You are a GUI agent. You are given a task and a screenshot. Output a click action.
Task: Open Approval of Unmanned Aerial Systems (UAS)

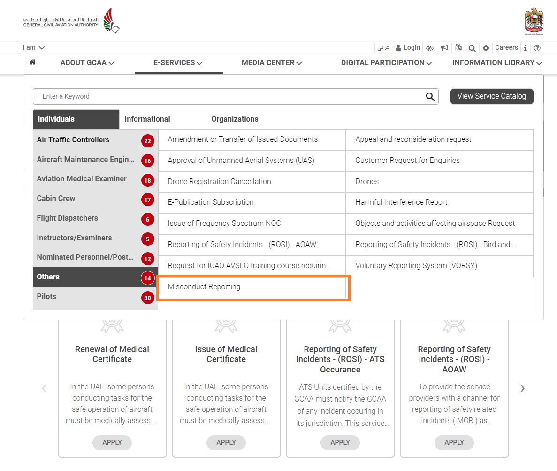tap(252, 161)
